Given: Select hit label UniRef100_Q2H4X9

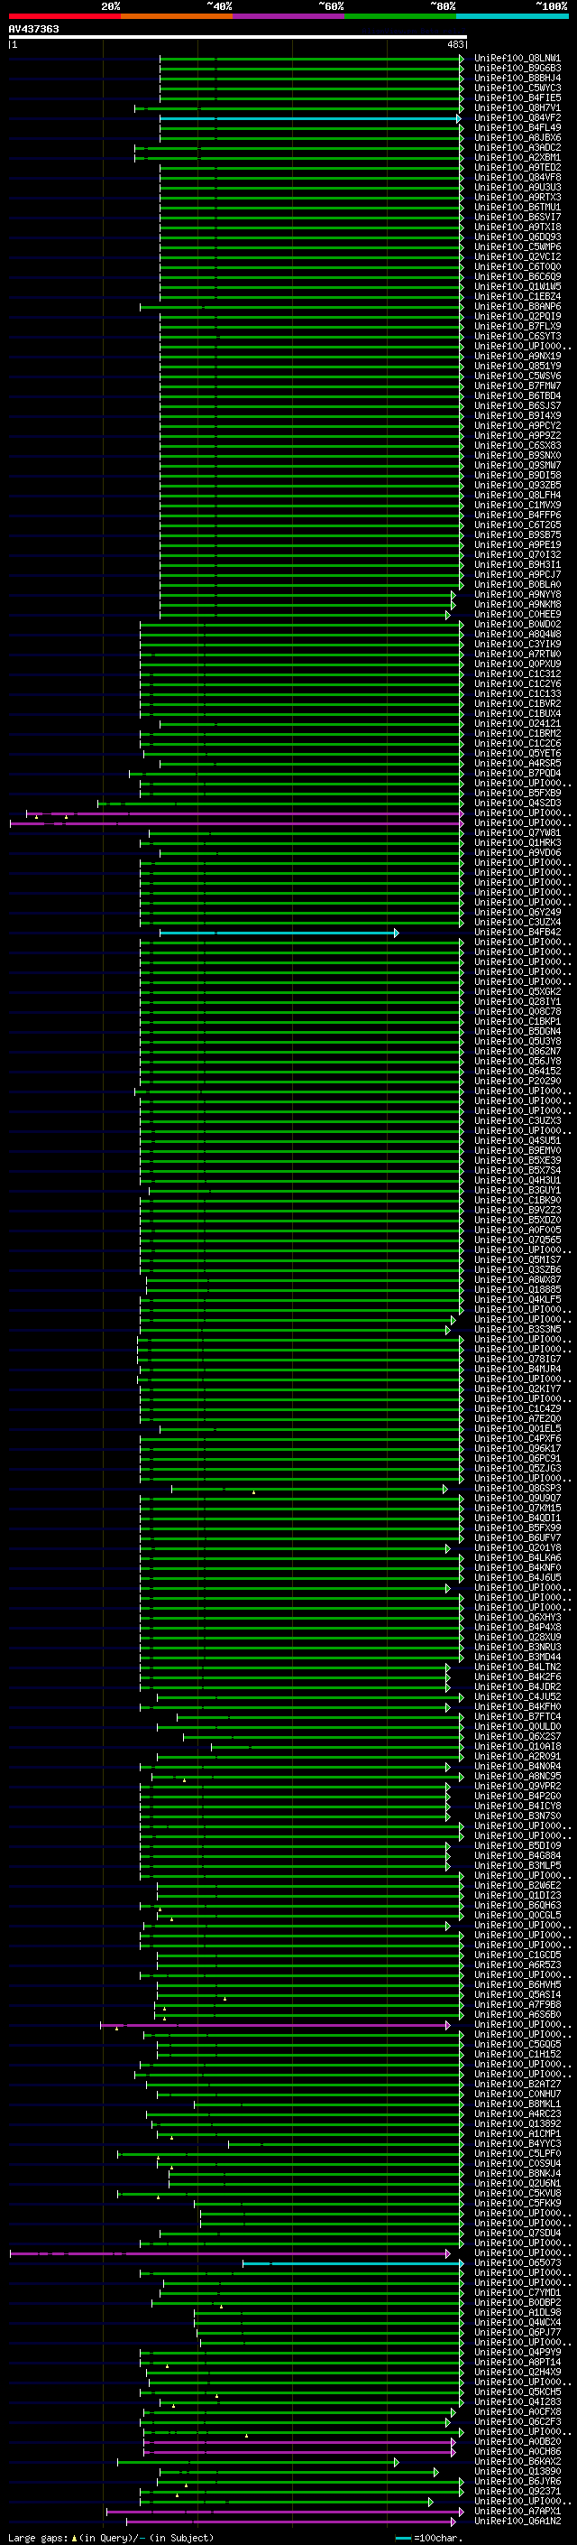Looking at the screenshot, I should coord(517,2372).
